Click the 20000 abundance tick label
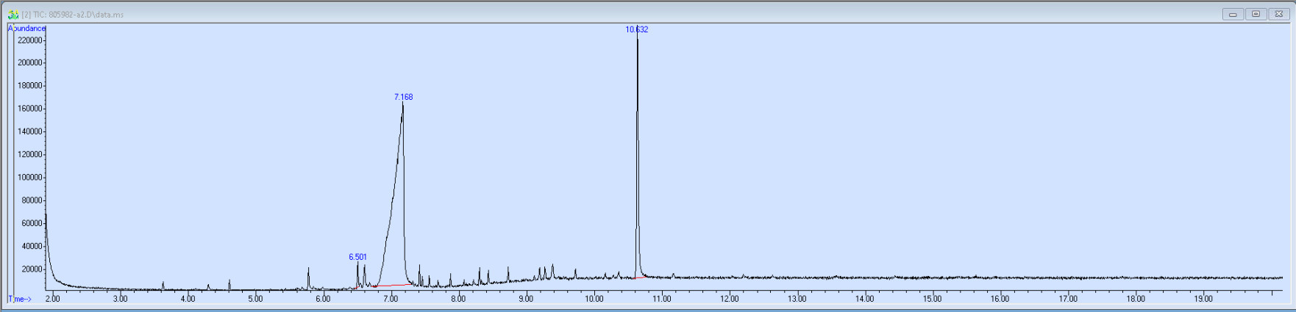 coord(32,269)
